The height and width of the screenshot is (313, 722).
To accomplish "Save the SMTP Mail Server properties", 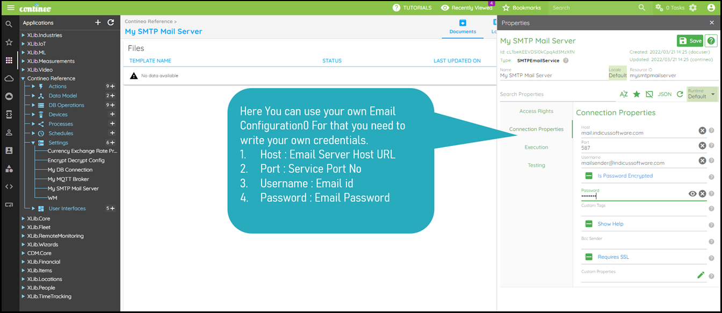I will (690, 41).
